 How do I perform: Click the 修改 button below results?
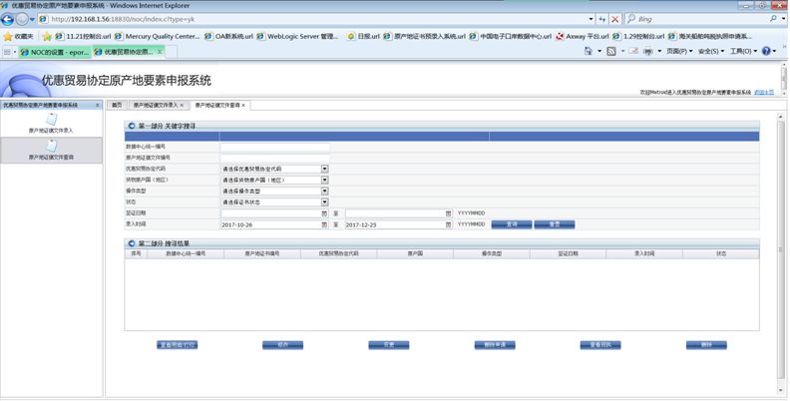(282, 345)
